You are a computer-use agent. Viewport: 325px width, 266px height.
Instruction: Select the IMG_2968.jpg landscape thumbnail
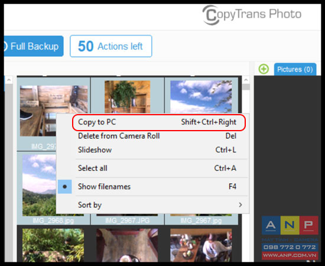point(39,185)
